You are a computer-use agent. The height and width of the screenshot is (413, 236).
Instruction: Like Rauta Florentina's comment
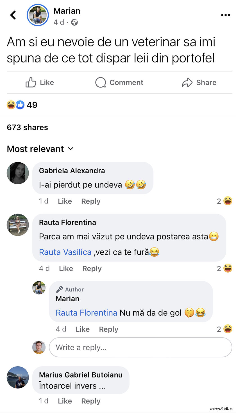[x=66, y=268]
